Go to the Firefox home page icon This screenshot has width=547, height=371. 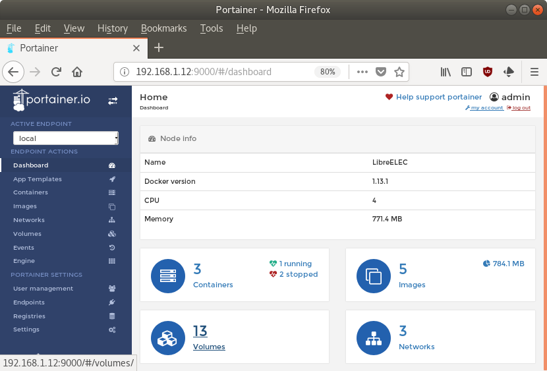click(77, 72)
